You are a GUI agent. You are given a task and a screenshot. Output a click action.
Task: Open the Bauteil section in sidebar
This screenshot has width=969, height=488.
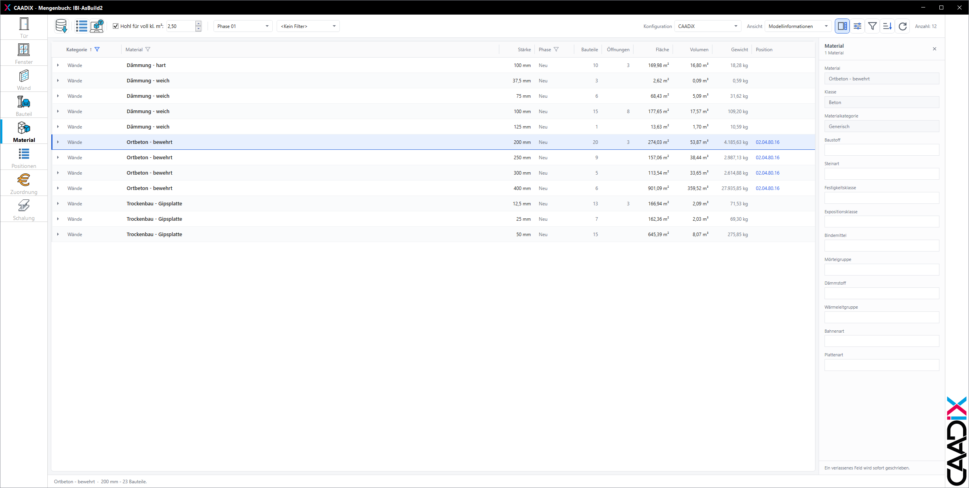[x=24, y=105]
